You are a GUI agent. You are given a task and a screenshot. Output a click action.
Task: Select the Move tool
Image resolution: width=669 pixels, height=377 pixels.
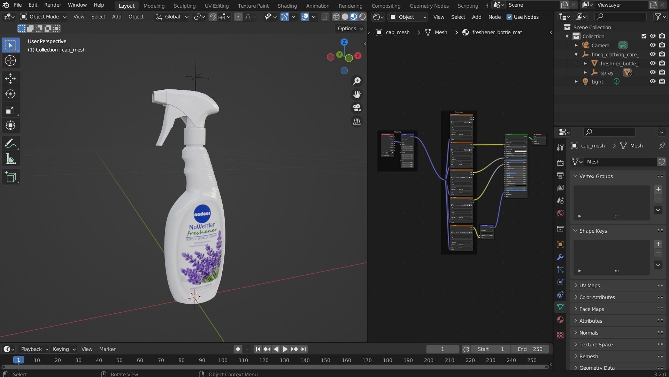tap(10, 79)
